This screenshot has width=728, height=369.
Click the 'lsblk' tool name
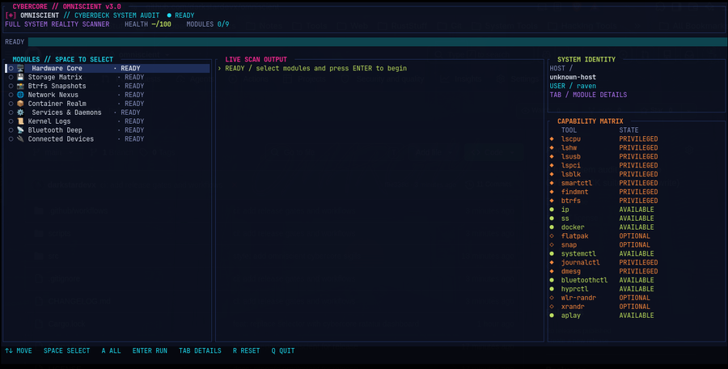(x=570, y=174)
